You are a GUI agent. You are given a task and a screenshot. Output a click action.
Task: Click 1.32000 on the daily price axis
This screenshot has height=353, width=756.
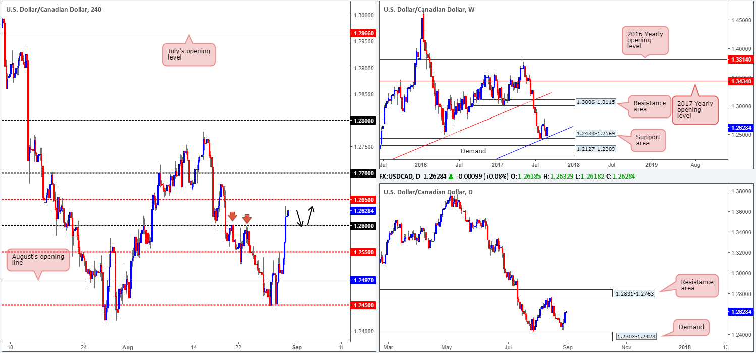point(740,253)
